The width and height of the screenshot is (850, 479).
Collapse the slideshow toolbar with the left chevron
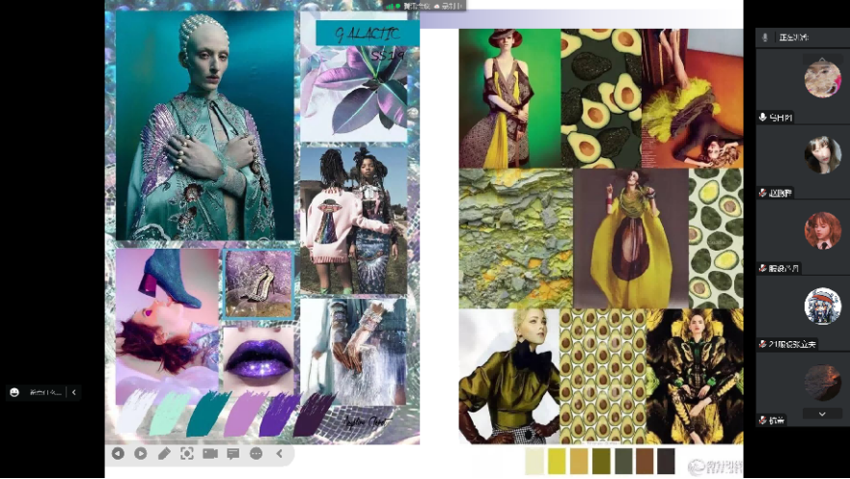pyautogui.click(x=279, y=454)
